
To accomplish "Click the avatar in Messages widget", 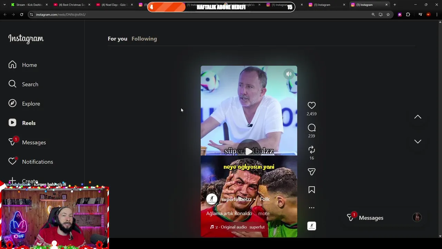I will pos(417,217).
